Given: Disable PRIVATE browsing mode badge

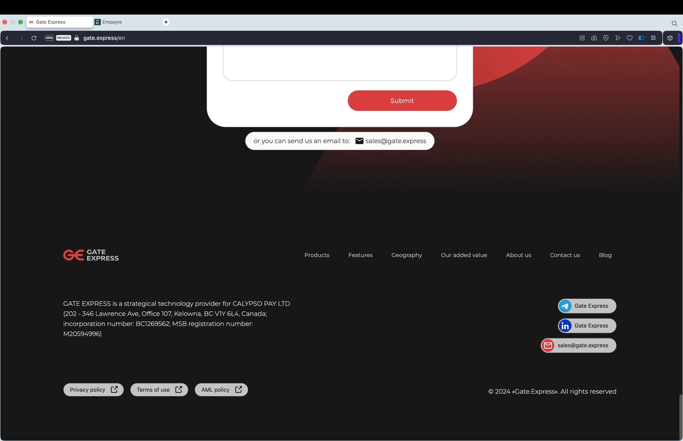Looking at the screenshot, I should (63, 38).
